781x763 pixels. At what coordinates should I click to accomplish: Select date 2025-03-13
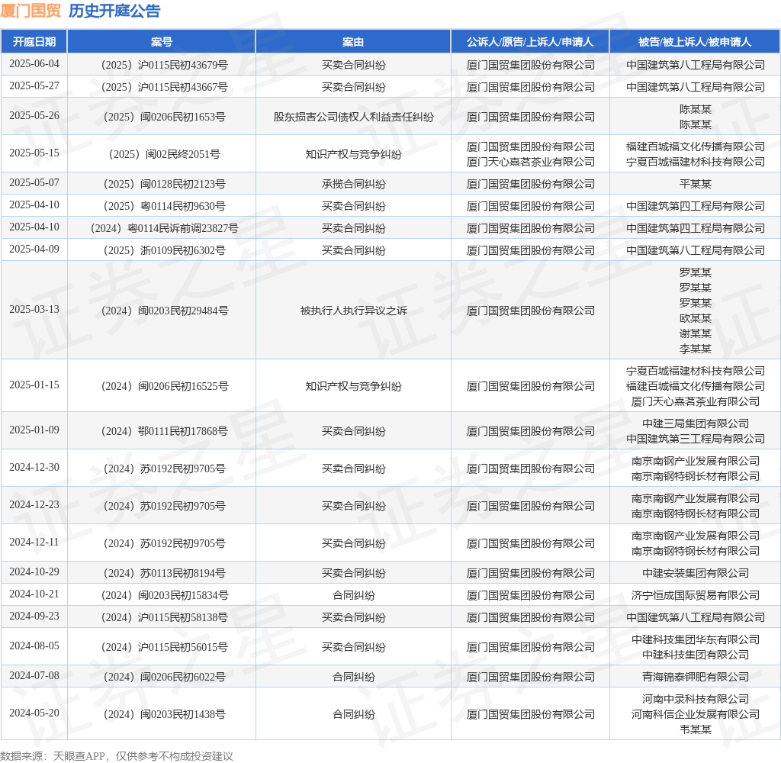[x=34, y=310]
